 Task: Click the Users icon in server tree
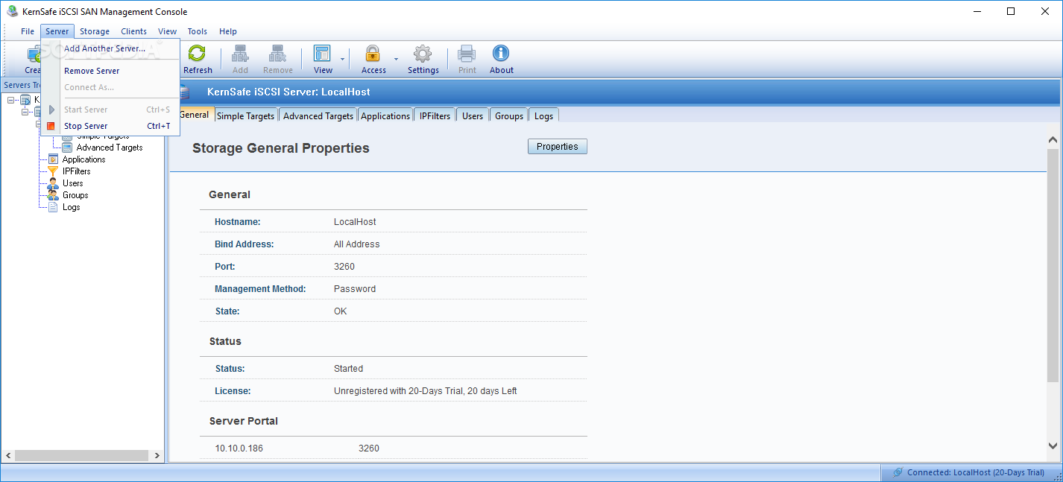[x=53, y=183]
